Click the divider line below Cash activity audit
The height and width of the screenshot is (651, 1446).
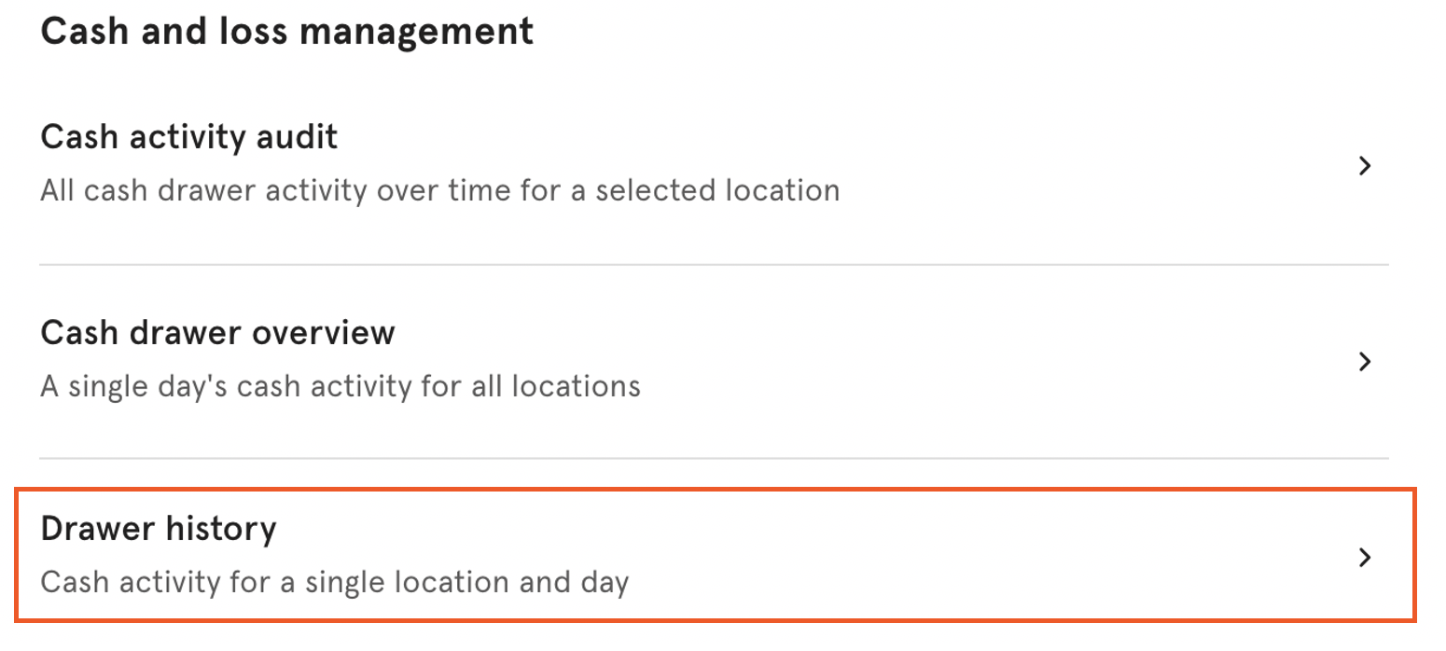(x=714, y=265)
